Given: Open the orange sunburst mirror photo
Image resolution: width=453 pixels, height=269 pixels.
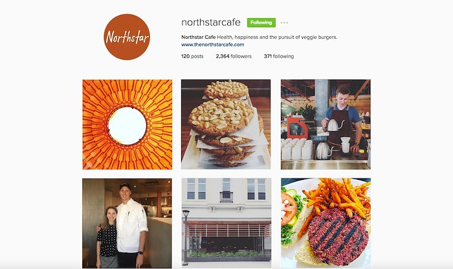Looking at the screenshot, I should (x=127, y=124).
